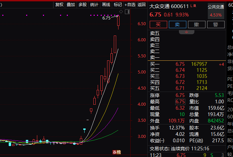The width and height of the screenshot is (233, 157).
Task: Click the 内盘 value 842452
Action: pos(216,121)
